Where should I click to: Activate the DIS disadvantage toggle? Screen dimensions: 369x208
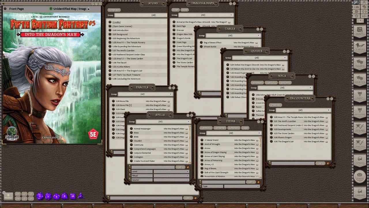(18, 199)
